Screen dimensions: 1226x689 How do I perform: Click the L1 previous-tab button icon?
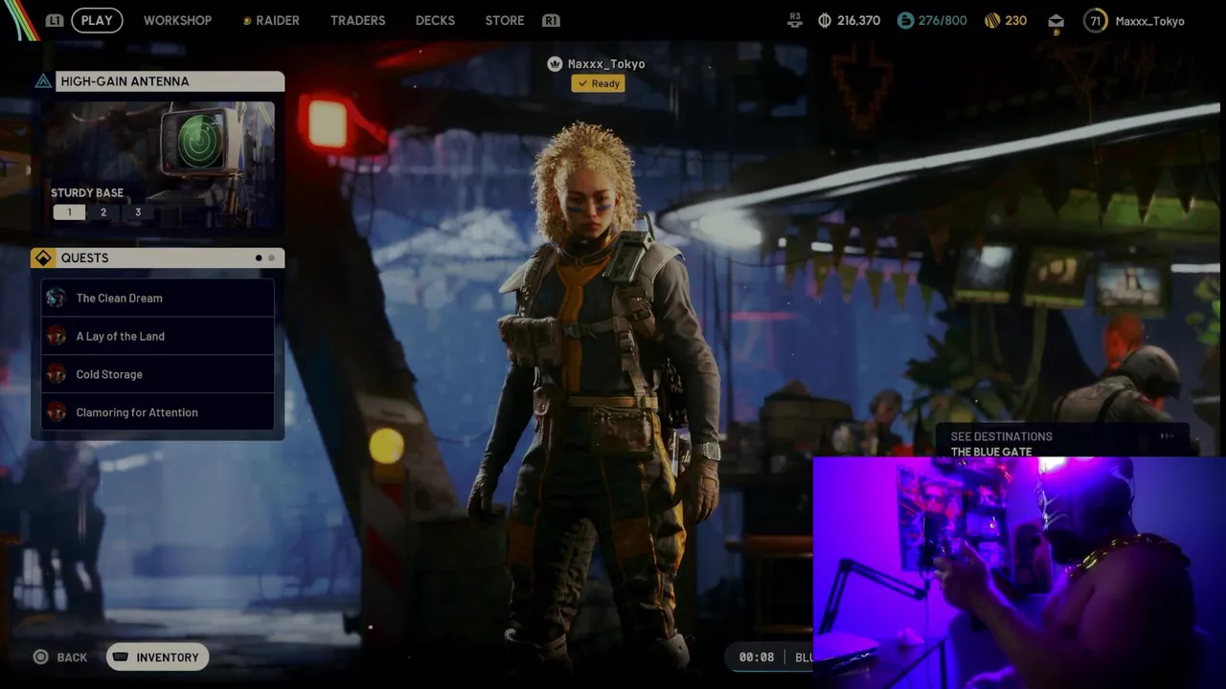click(55, 20)
